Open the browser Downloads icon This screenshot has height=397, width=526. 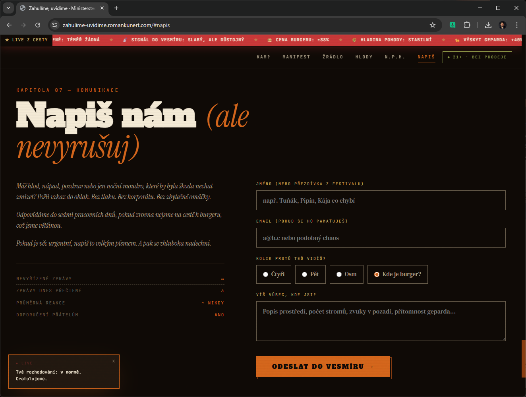click(x=488, y=25)
